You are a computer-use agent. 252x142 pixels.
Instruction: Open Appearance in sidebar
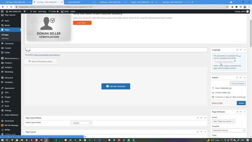click(9, 88)
